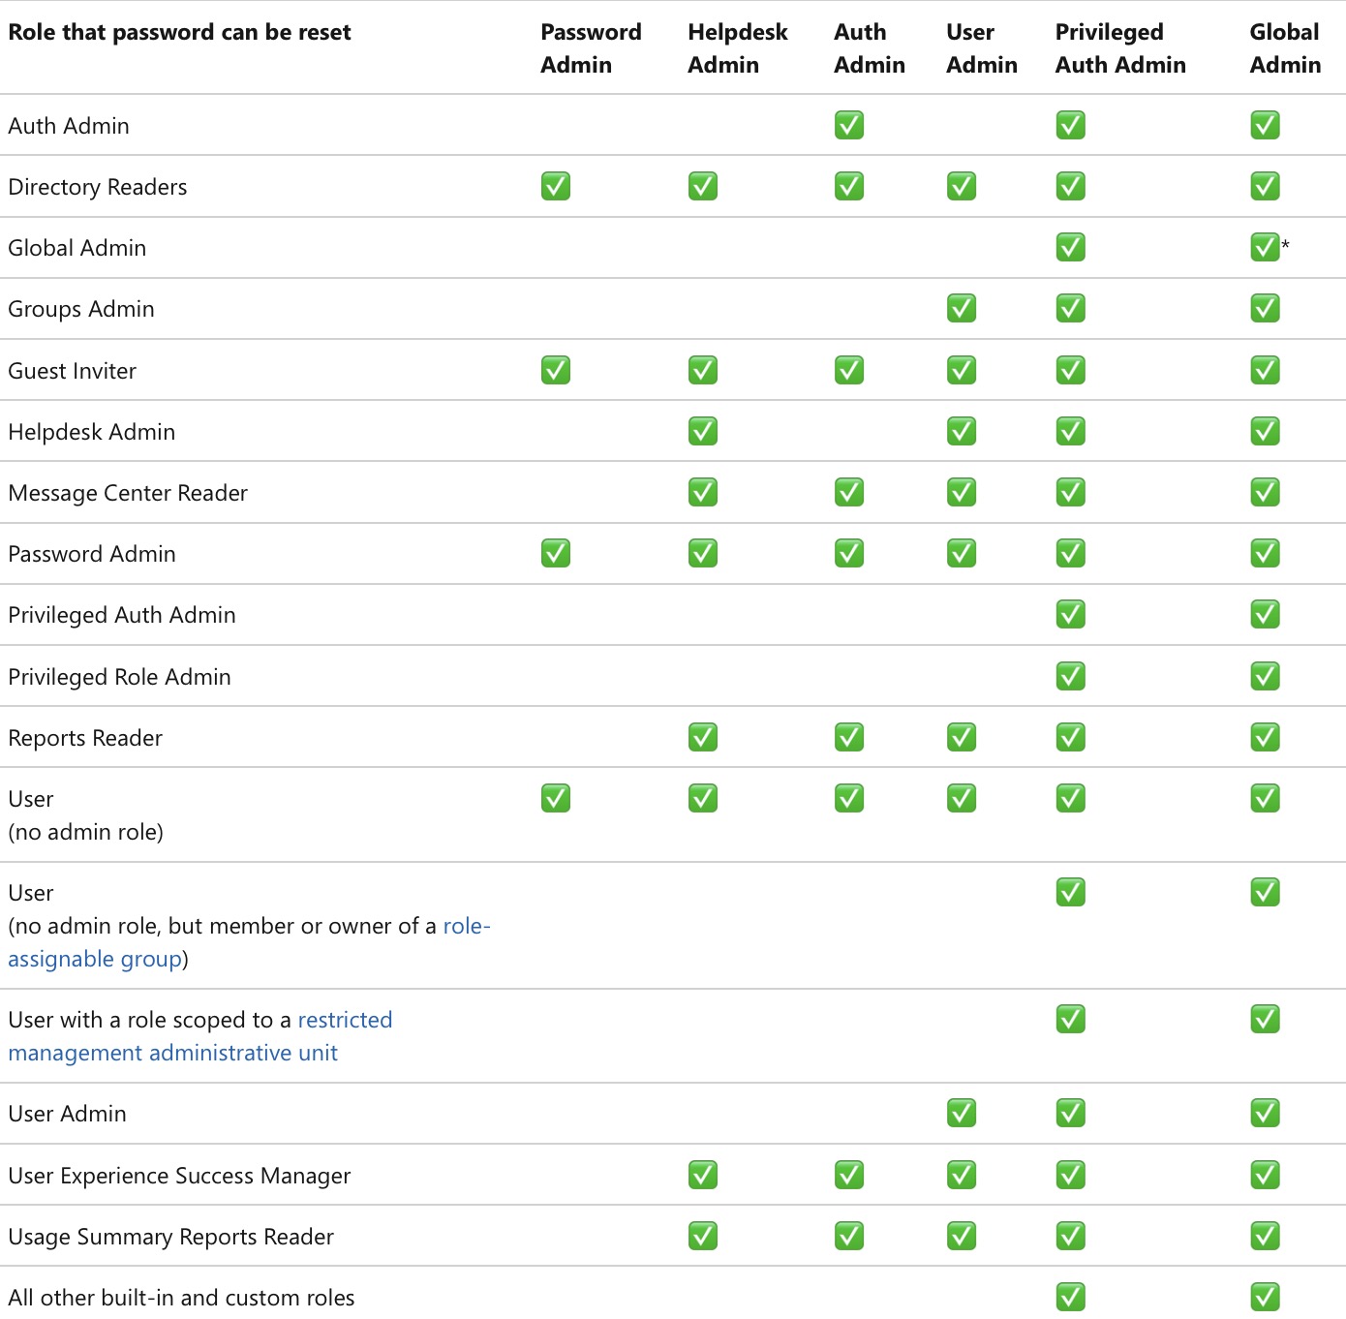Click the Privileged Auth Admin column header
Screen dimensions: 1346x1319
(x=1120, y=48)
